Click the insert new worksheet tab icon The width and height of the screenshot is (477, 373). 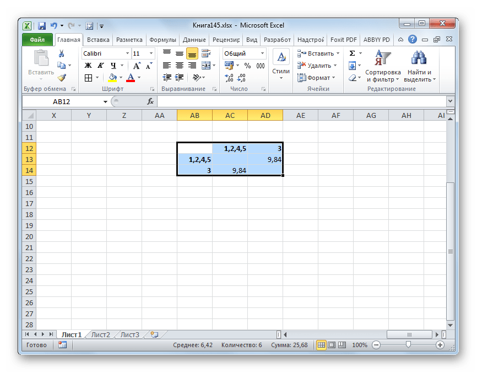coord(154,334)
